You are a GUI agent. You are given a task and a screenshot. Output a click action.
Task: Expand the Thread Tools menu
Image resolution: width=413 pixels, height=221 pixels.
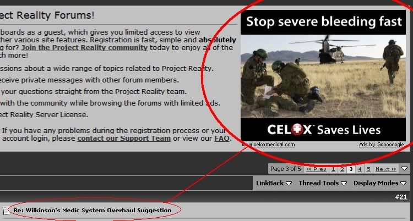(323, 183)
